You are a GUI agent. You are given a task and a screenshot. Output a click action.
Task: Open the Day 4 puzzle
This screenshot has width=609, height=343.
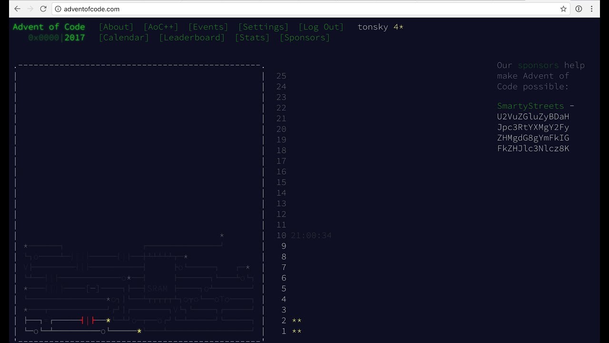tap(284, 299)
